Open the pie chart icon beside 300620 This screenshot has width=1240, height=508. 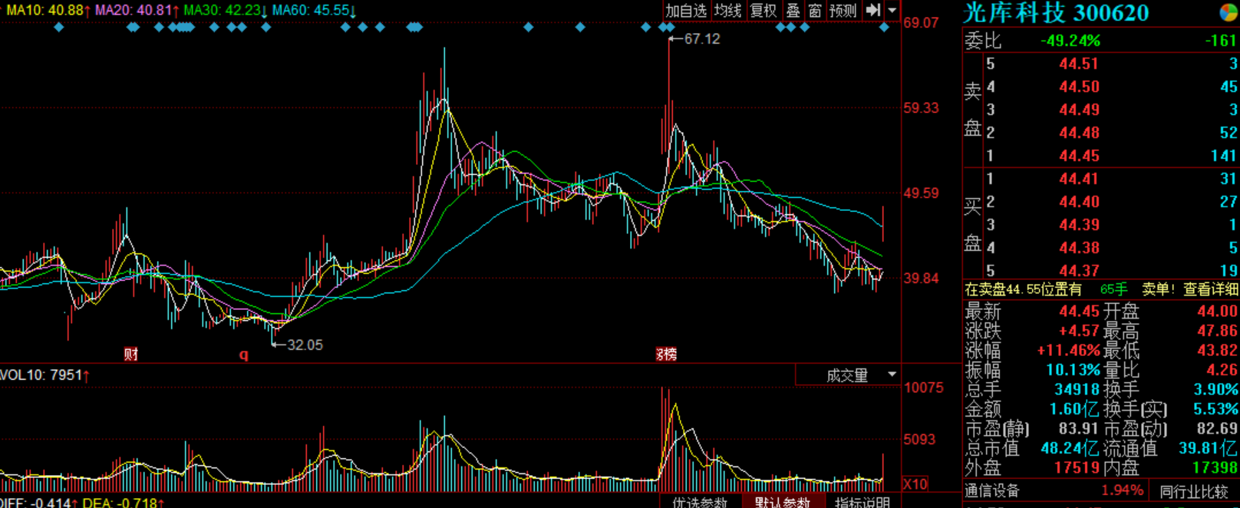[1228, 12]
